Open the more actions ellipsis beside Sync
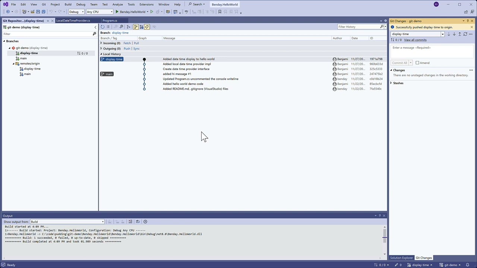 click(471, 34)
